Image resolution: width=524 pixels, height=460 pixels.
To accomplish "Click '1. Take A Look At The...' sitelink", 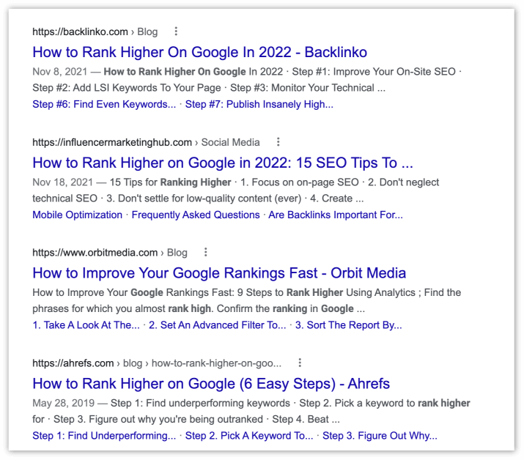I will pos(86,325).
